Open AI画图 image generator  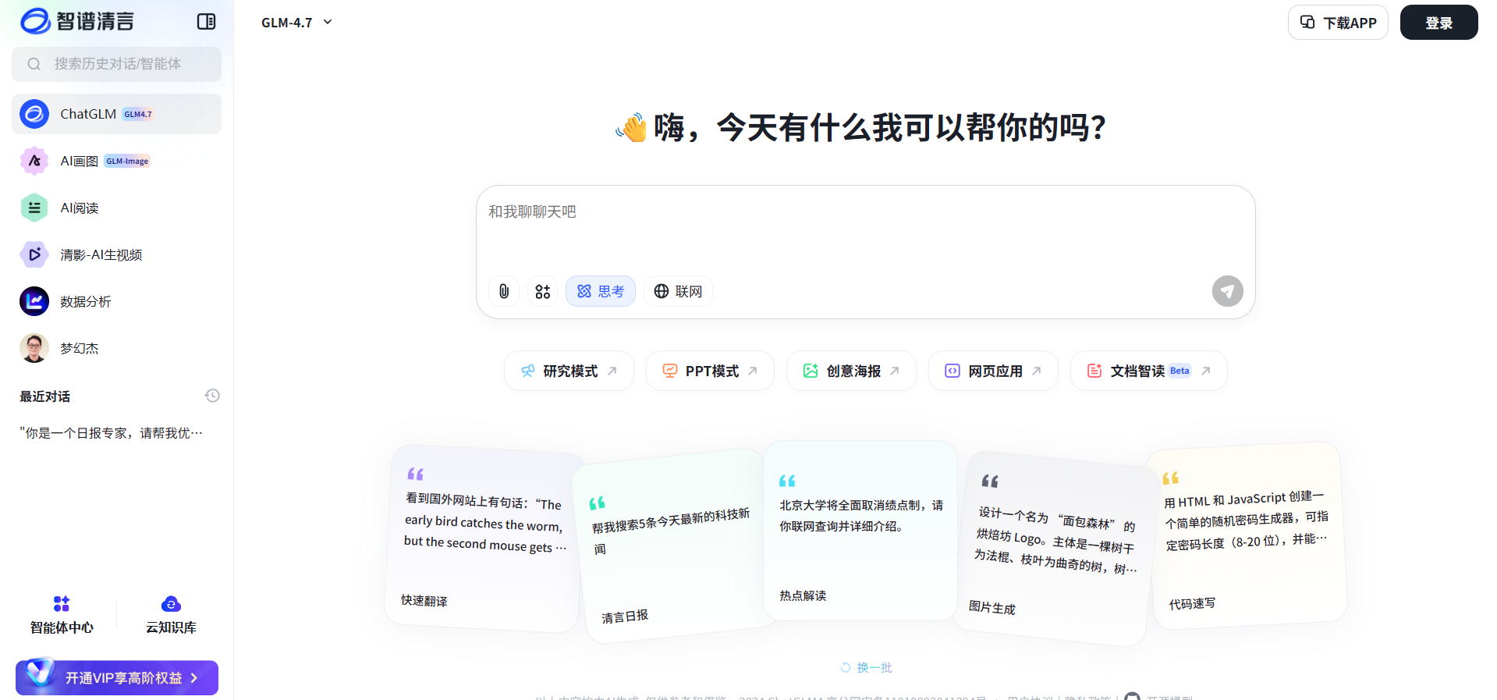click(80, 162)
